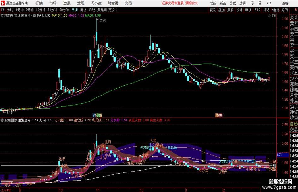Image resolution: width=298 pixels, height=192 pixels.
Task: Click the 股朋指标 indicator name label
Action: pos(11,120)
